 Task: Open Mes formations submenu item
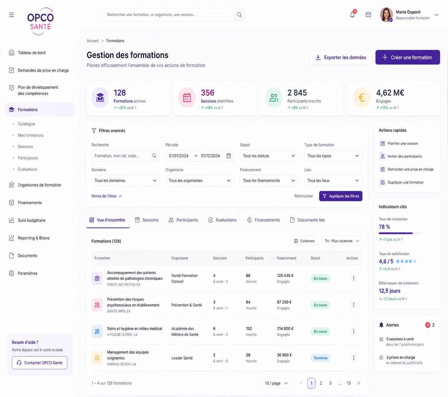point(31,135)
